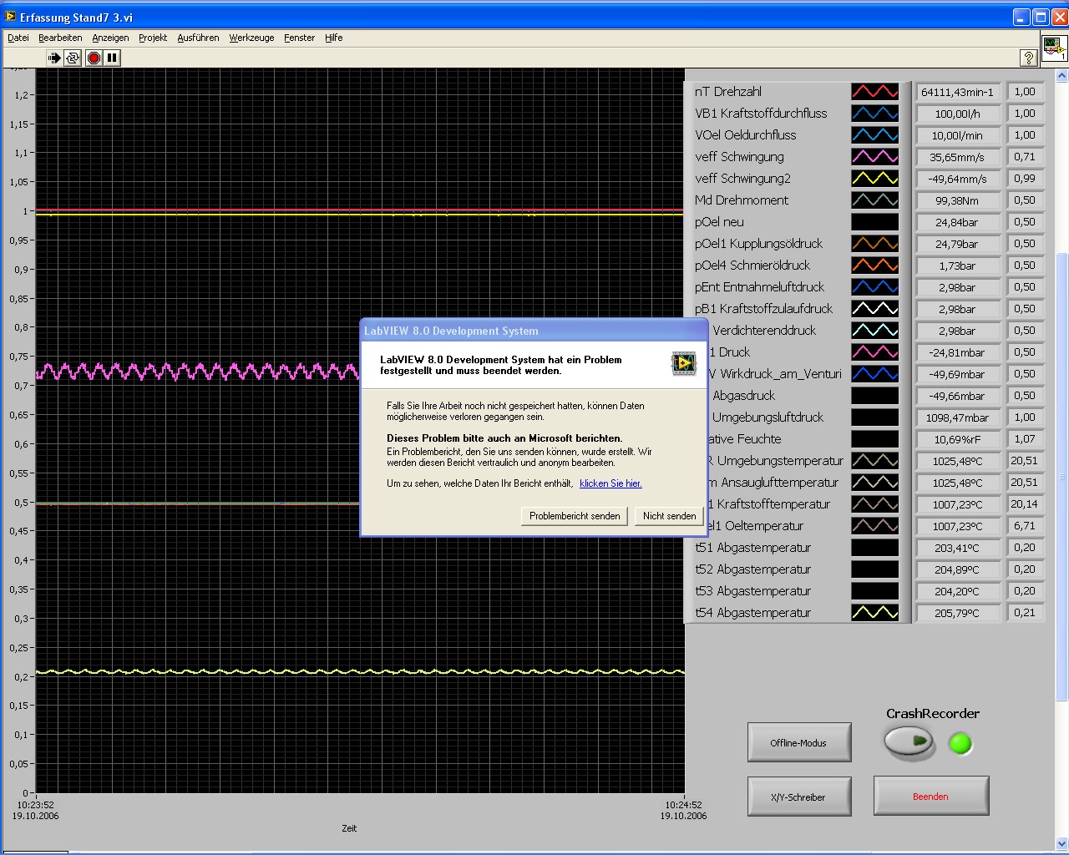Image resolution: width=1069 pixels, height=855 pixels.
Task: Click the '64111,43min-1' Drehzahl value field
Action: click(x=958, y=93)
